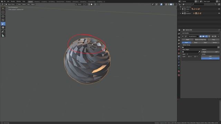
Task: Open the Render properties tab
Action: click(179, 38)
